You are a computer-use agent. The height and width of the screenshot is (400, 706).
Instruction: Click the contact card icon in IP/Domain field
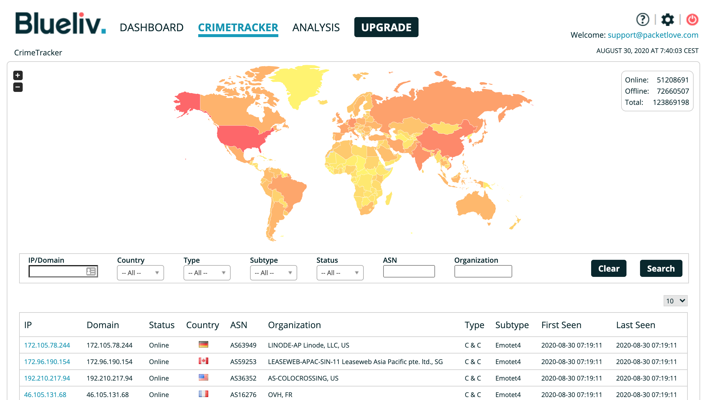(91, 271)
